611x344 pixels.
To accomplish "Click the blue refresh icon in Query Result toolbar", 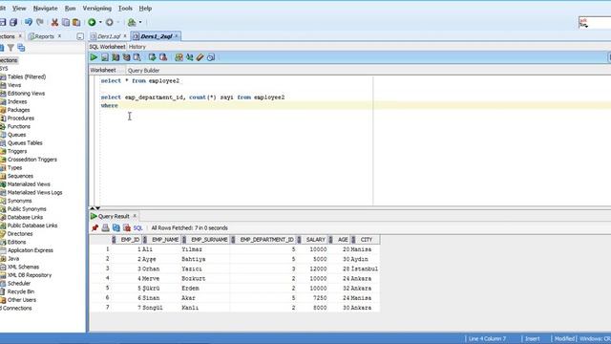I will point(116,227).
